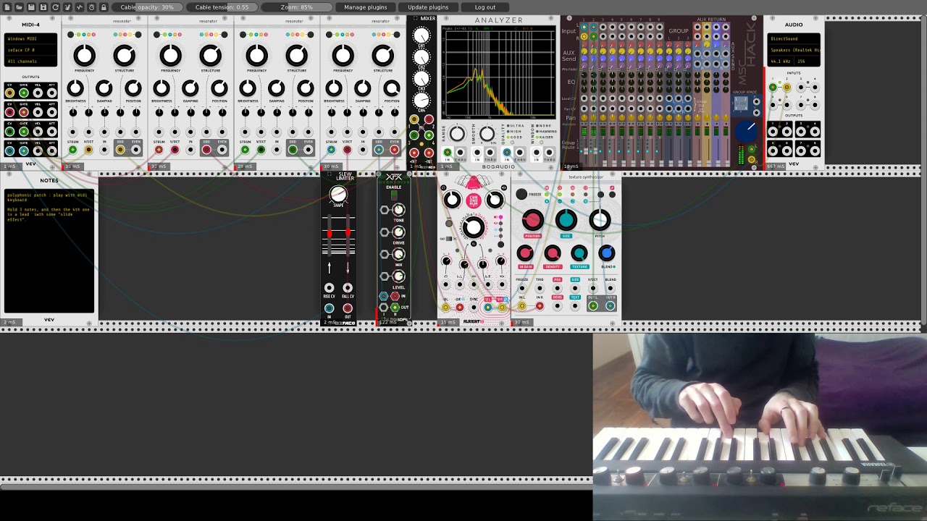Viewport: 927px width, 521px height.
Task: Click first resonator's STRUM input jack
Action: tap(72, 150)
